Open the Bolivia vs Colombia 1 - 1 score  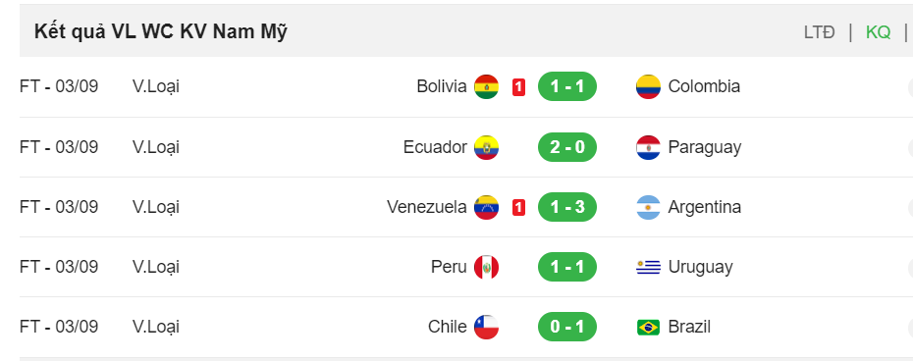(x=567, y=86)
